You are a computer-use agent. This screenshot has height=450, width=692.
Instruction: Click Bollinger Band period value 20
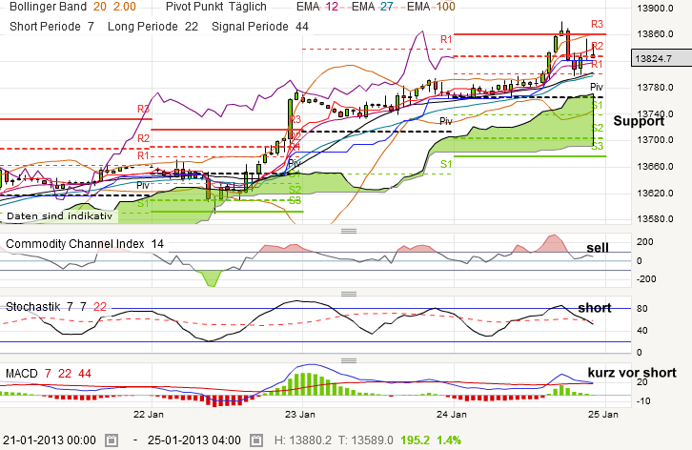point(100,7)
